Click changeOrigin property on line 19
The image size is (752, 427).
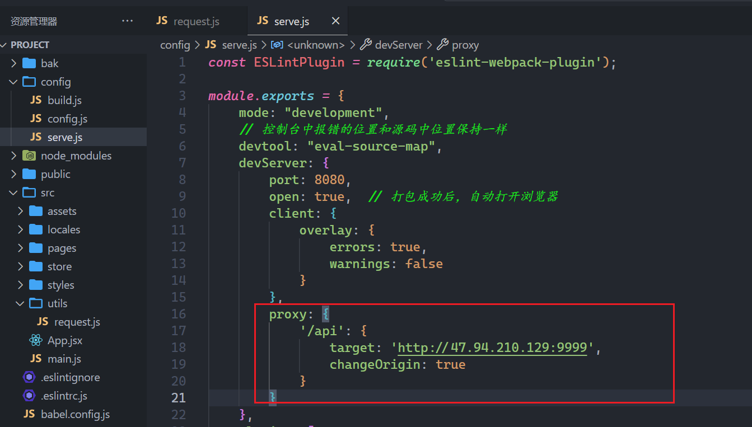tap(375, 364)
